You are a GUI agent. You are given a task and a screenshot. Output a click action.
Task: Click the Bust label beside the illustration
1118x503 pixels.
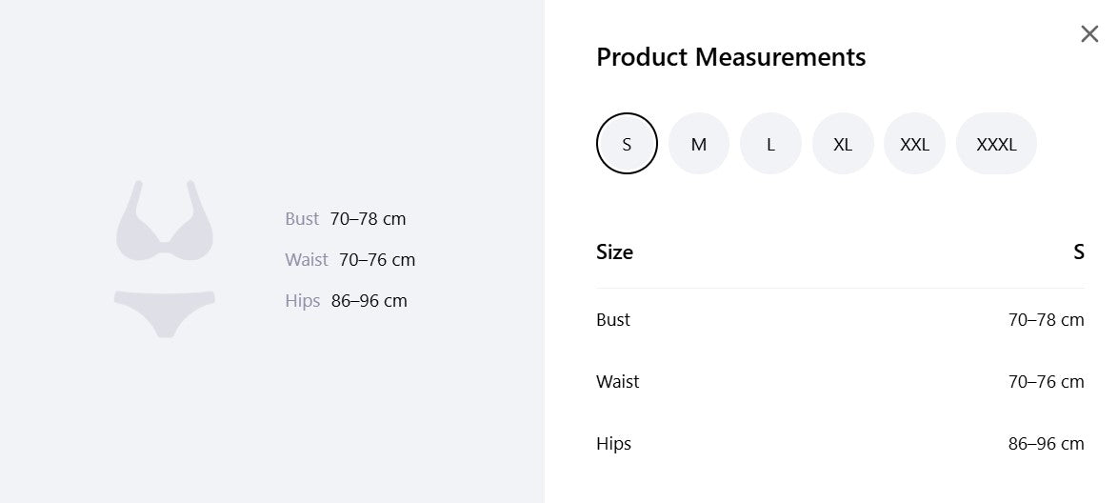[302, 218]
